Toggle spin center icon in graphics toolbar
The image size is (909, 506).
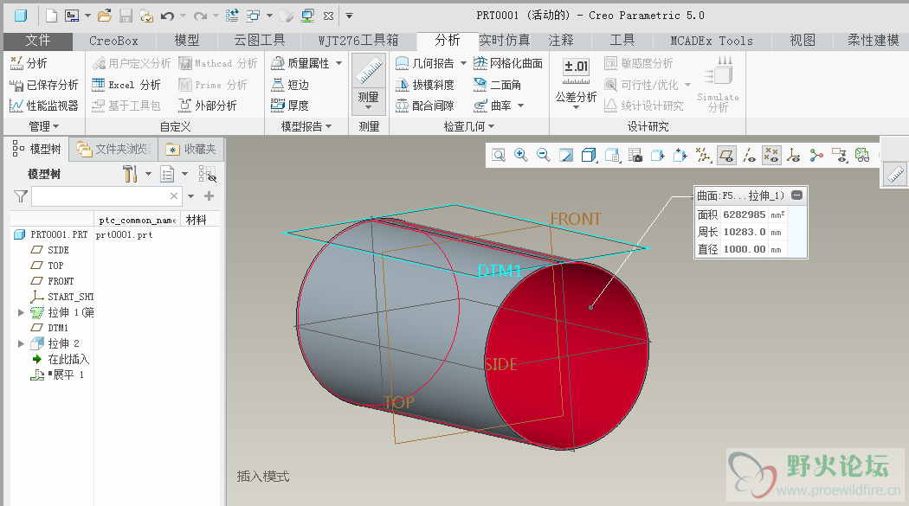click(817, 155)
